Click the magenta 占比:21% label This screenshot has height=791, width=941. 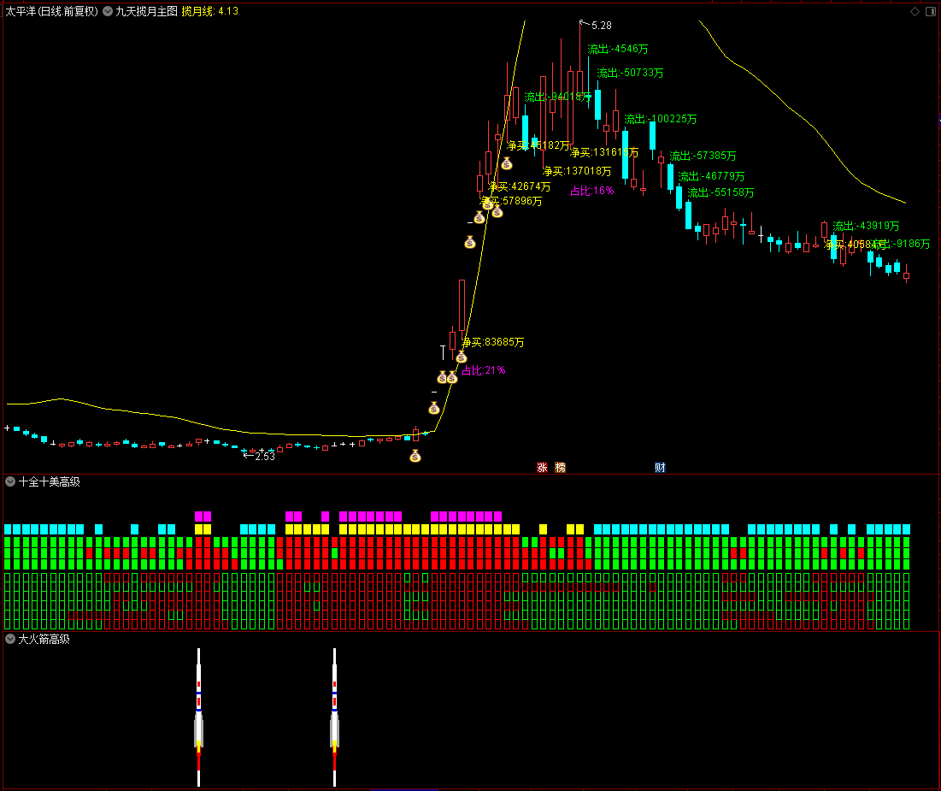483,370
